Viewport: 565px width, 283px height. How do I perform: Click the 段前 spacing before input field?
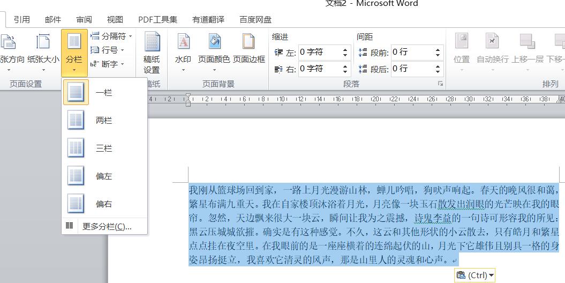411,52
